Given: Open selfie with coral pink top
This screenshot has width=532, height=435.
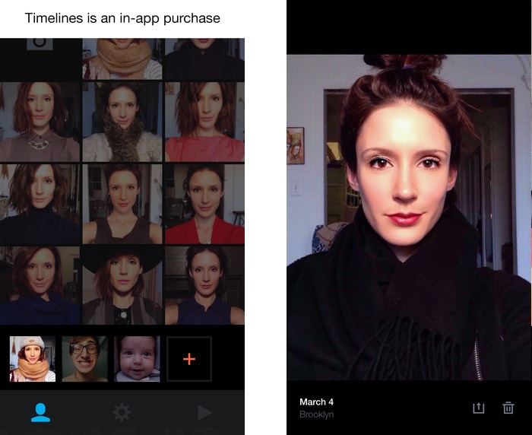Looking at the screenshot, I should [204, 122].
